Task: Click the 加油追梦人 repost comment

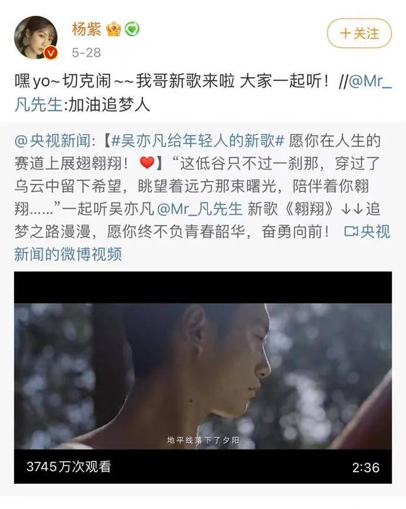Action: [x=109, y=105]
